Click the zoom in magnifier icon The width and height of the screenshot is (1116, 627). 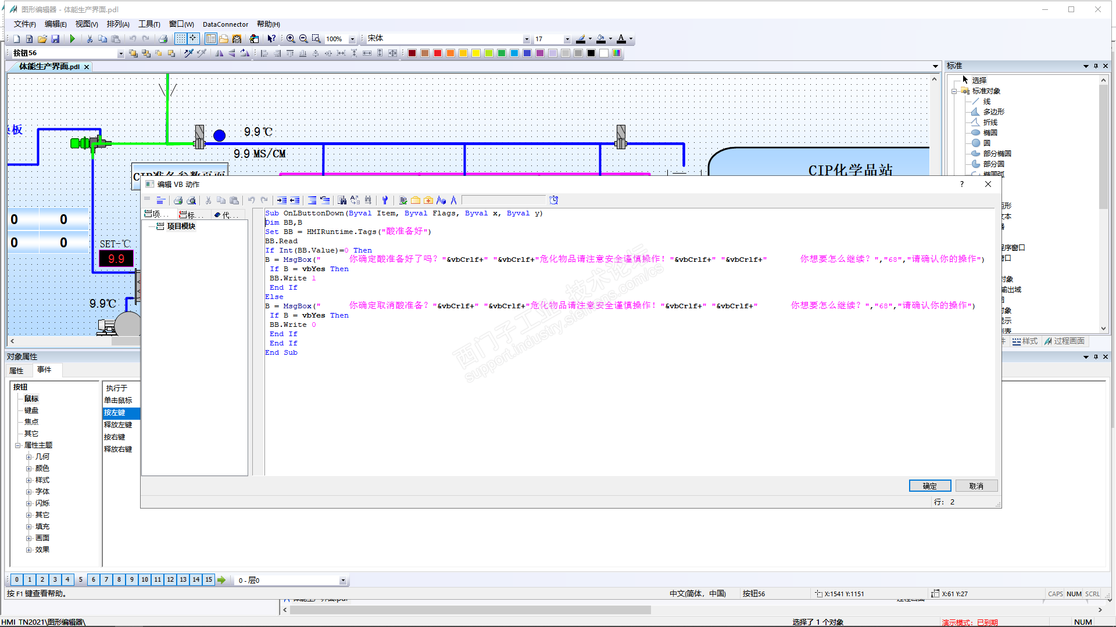[291, 39]
